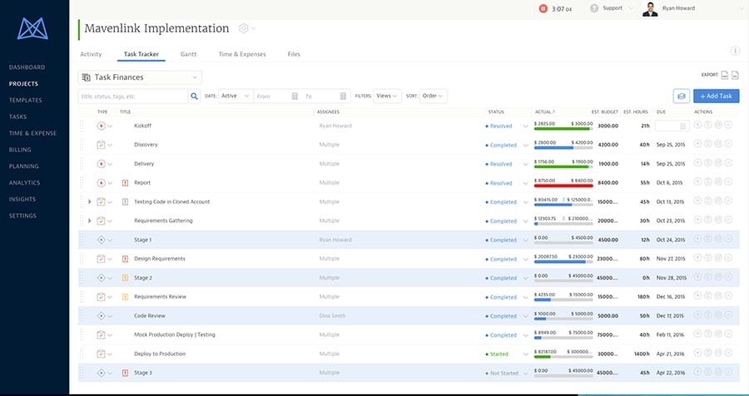Open the Views filter dropdown

[387, 97]
